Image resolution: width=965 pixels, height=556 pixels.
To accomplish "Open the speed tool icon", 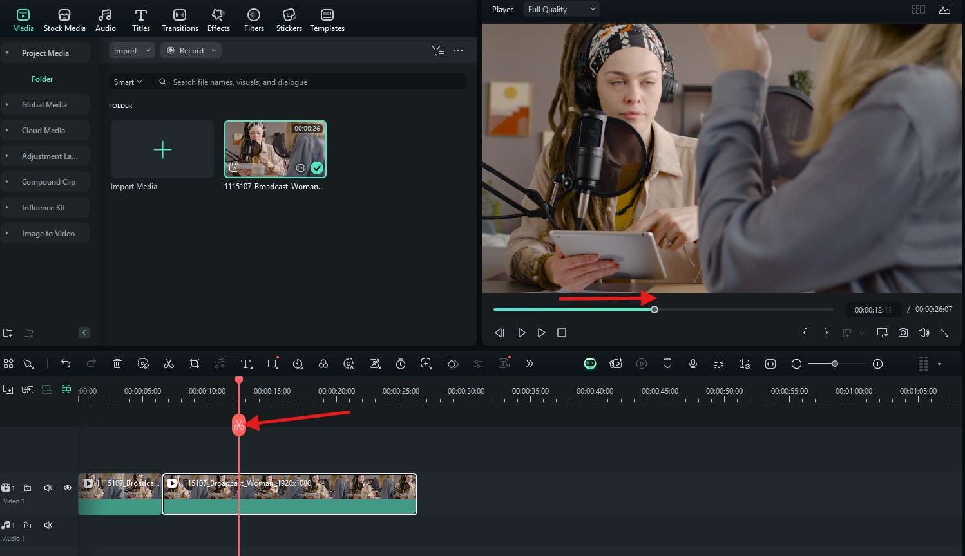I will coord(298,364).
